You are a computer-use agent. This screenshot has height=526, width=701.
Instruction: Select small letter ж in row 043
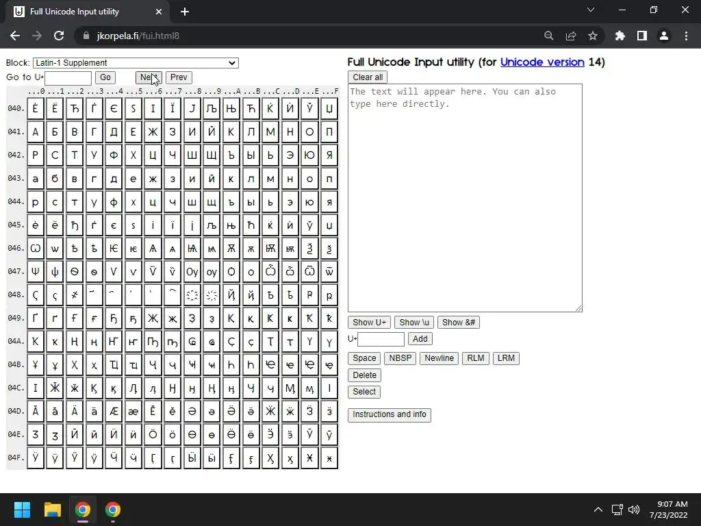pyautogui.click(x=153, y=179)
